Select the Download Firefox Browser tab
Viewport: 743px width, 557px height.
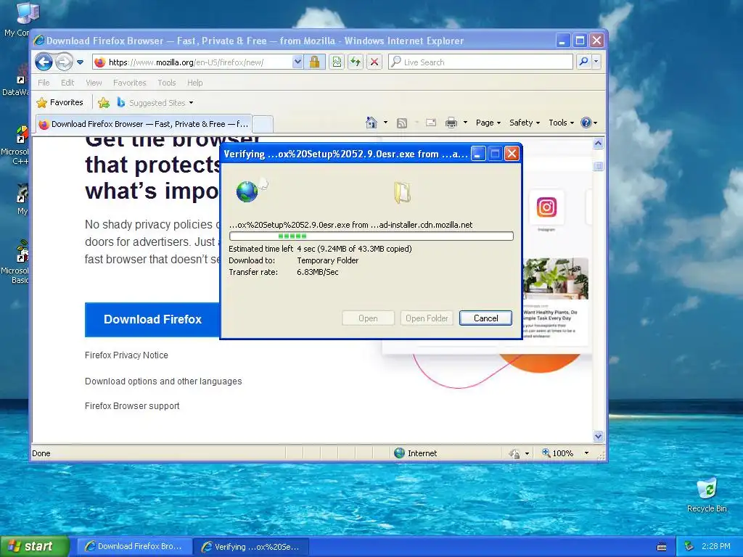pyautogui.click(x=144, y=124)
